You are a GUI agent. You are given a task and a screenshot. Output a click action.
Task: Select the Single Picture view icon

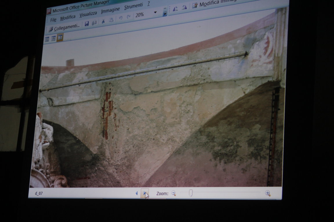(x=60, y=37)
